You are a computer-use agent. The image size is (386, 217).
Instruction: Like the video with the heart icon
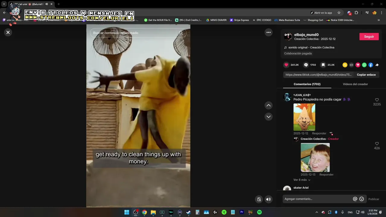coord(286,65)
